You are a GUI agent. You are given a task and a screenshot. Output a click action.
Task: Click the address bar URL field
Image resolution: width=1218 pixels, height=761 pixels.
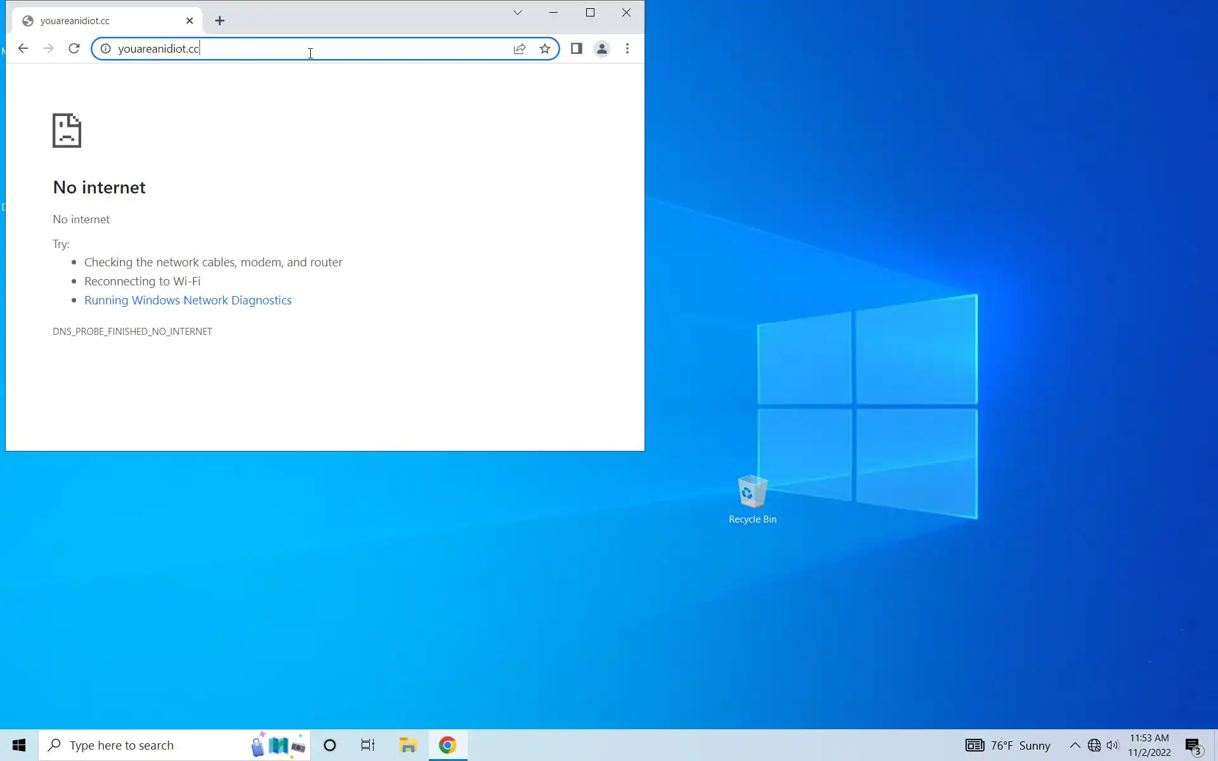304,49
